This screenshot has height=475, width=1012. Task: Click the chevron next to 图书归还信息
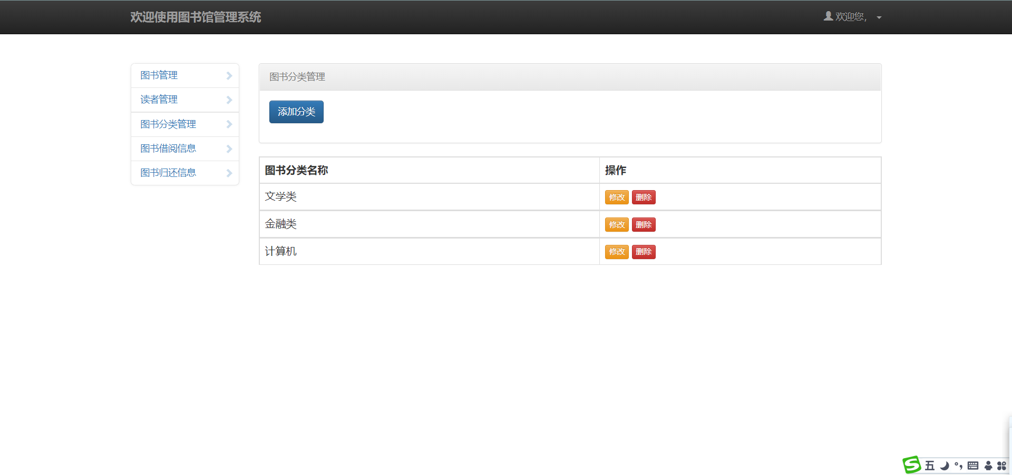tap(229, 173)
